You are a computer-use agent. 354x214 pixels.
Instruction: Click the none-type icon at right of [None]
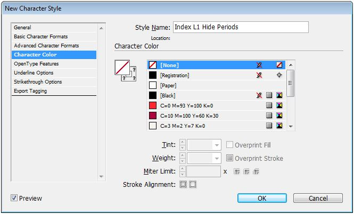point(279,65)
